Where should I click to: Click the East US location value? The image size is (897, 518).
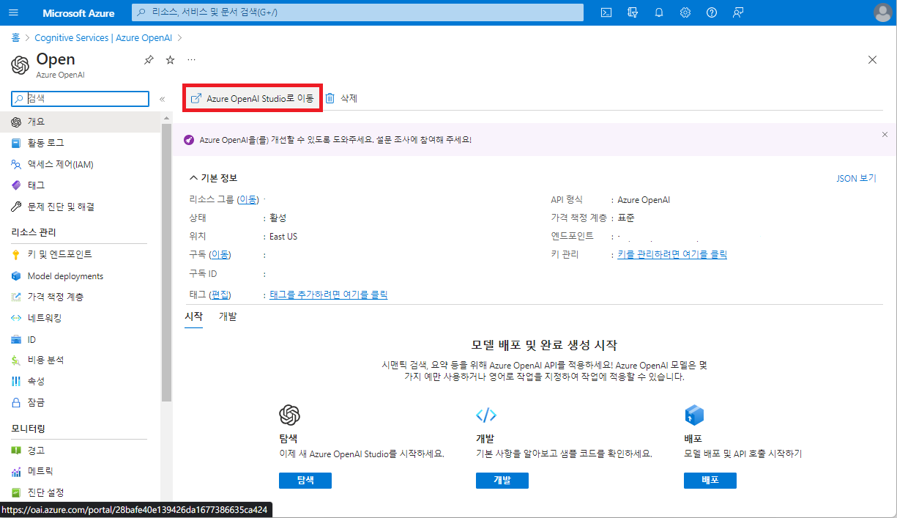point(283,237)
